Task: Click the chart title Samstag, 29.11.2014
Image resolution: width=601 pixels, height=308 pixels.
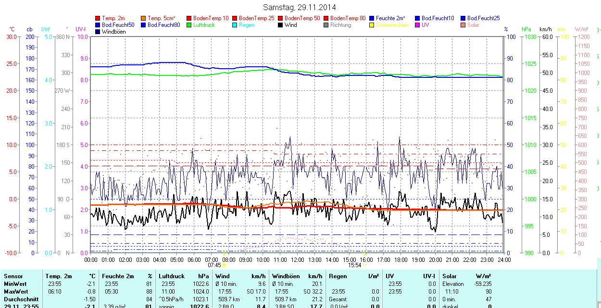Action: [300, 7]
